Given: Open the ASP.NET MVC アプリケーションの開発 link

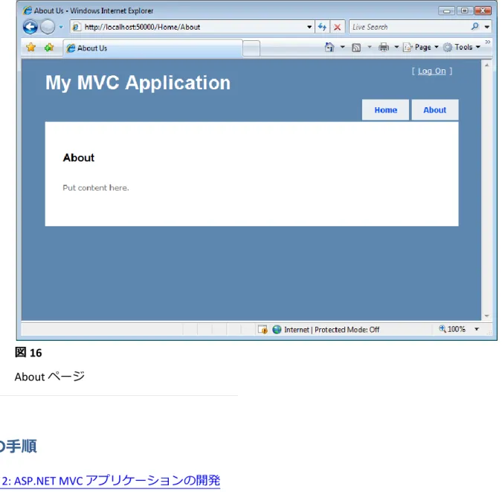Looking at the screenshot, I should point(111,480).
